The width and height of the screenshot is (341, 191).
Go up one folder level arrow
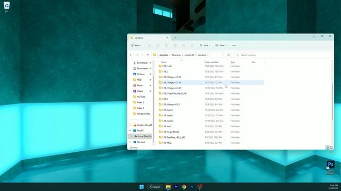(148, 55)
